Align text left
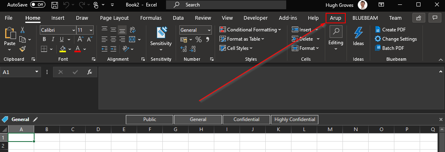The image size is (445, 152). click(105, 39)
